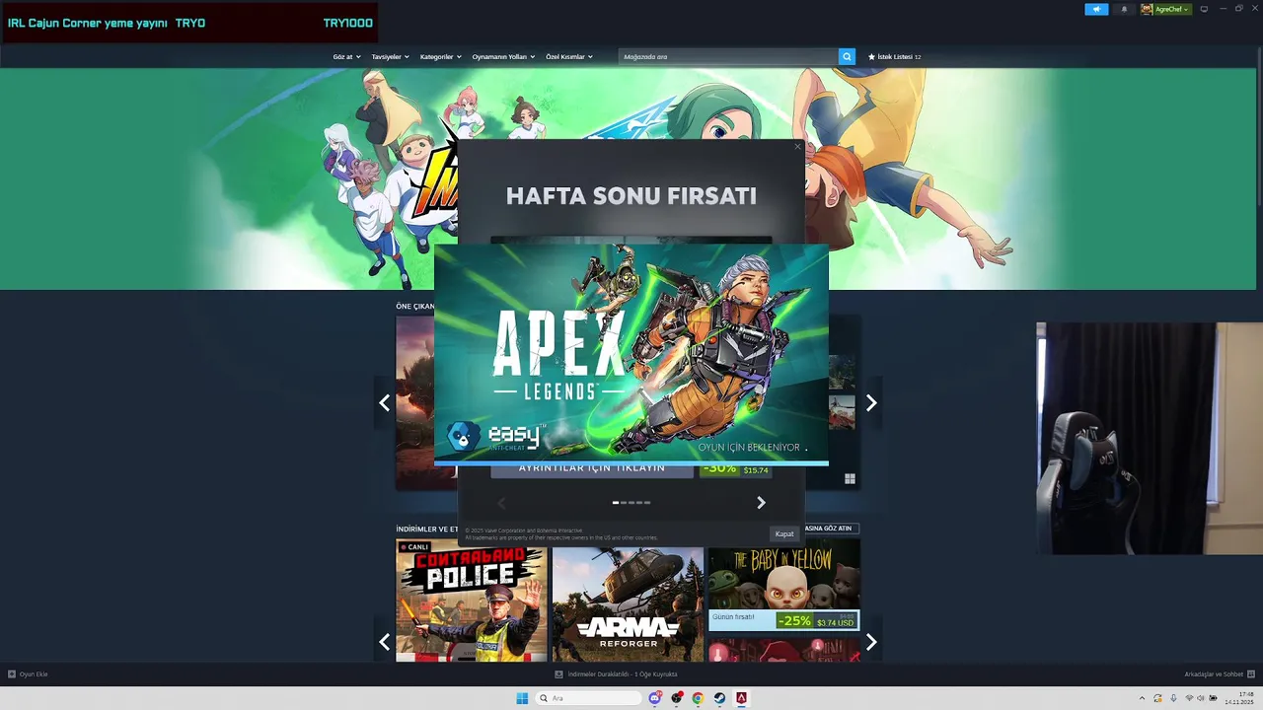Open the taskbar clock and date
Image resolution: width=1263 pixels, height=710 pixels.
tap(1239, 698)
